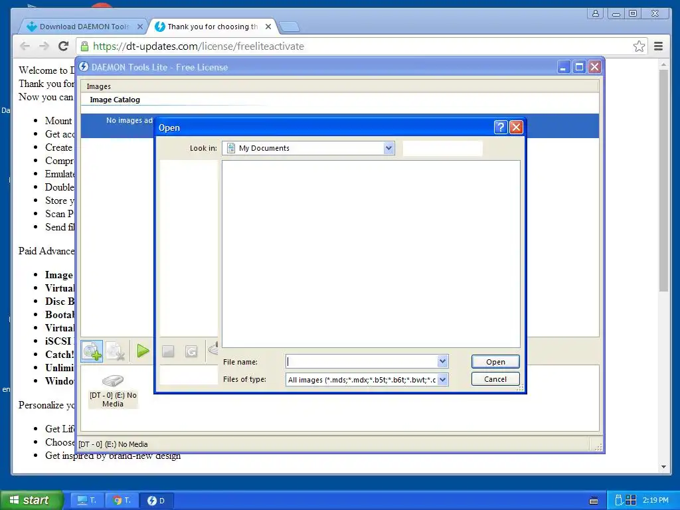The image size is (680, 510).
Task: Click the green padlock in address bar
Action: (x=84, y=46)
